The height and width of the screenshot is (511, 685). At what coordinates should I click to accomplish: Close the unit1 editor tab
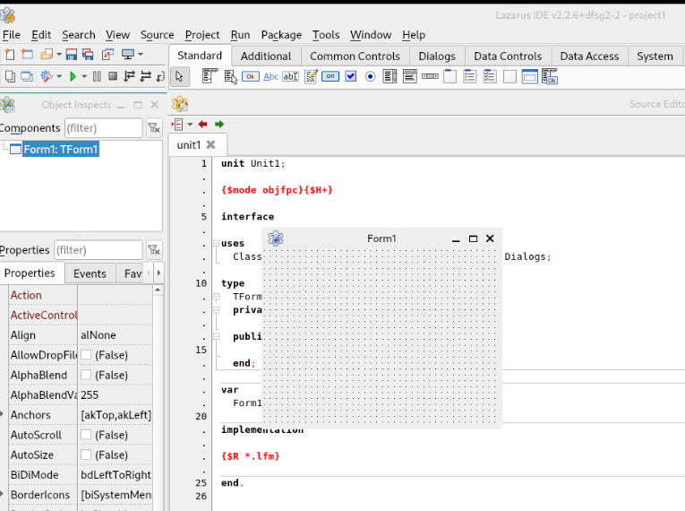pyautogui.click(x=211, y=145)
